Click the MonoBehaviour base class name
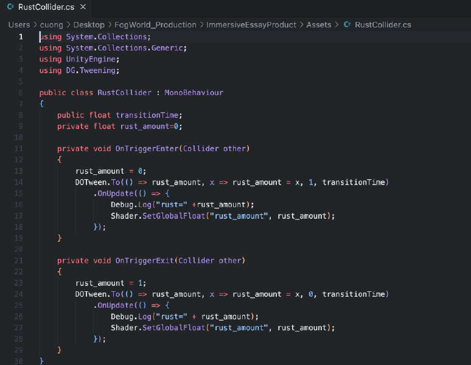This screenshot has height=365, width=471. 194,93
